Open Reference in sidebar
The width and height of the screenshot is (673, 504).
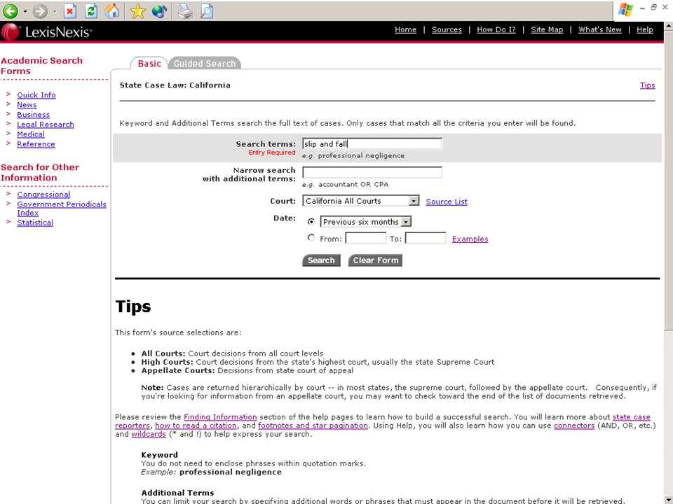click(36, 144)
